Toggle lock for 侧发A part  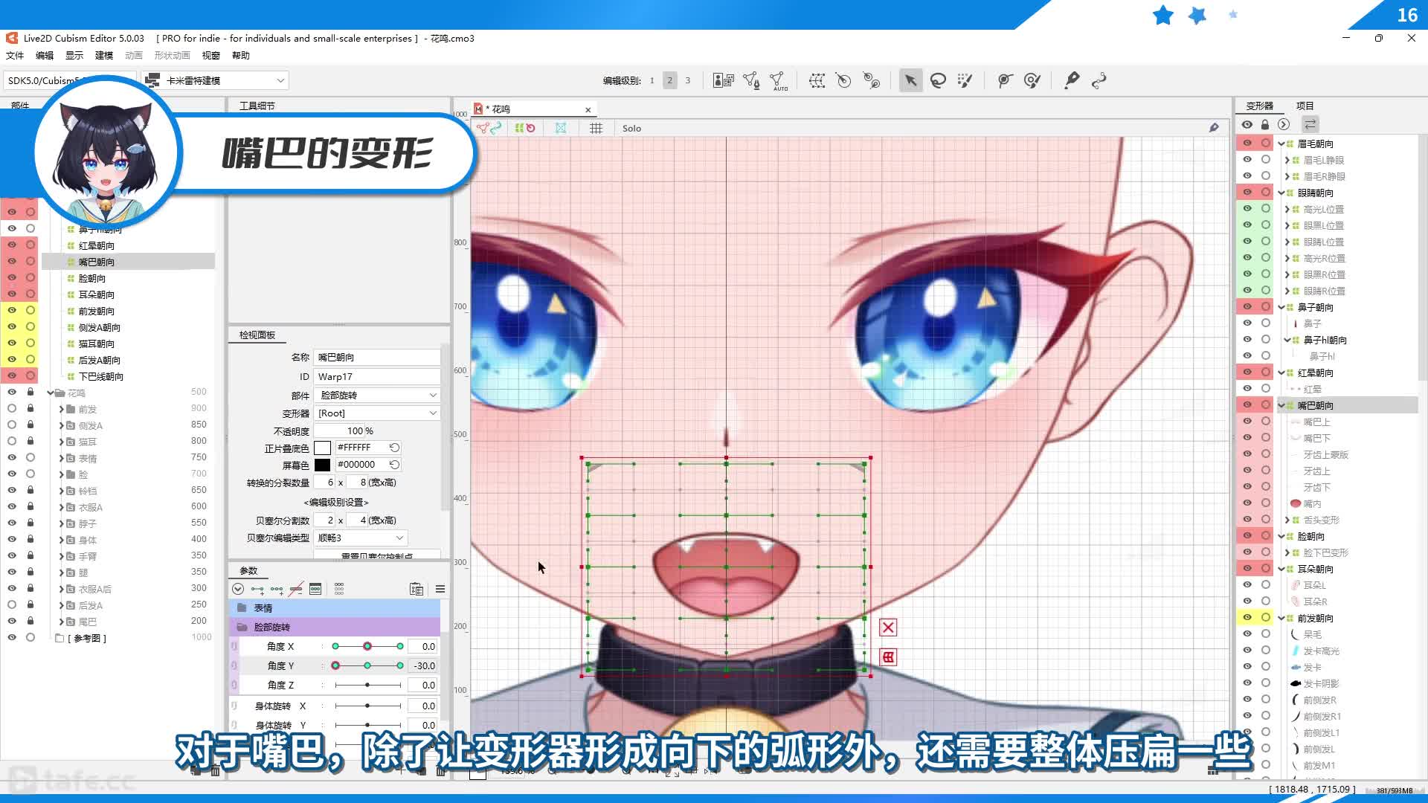pyautogui.click(x=30, y=425)
